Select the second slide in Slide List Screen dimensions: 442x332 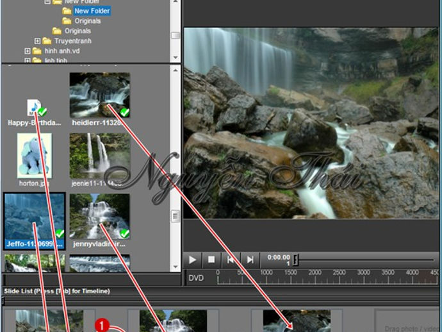173,320
